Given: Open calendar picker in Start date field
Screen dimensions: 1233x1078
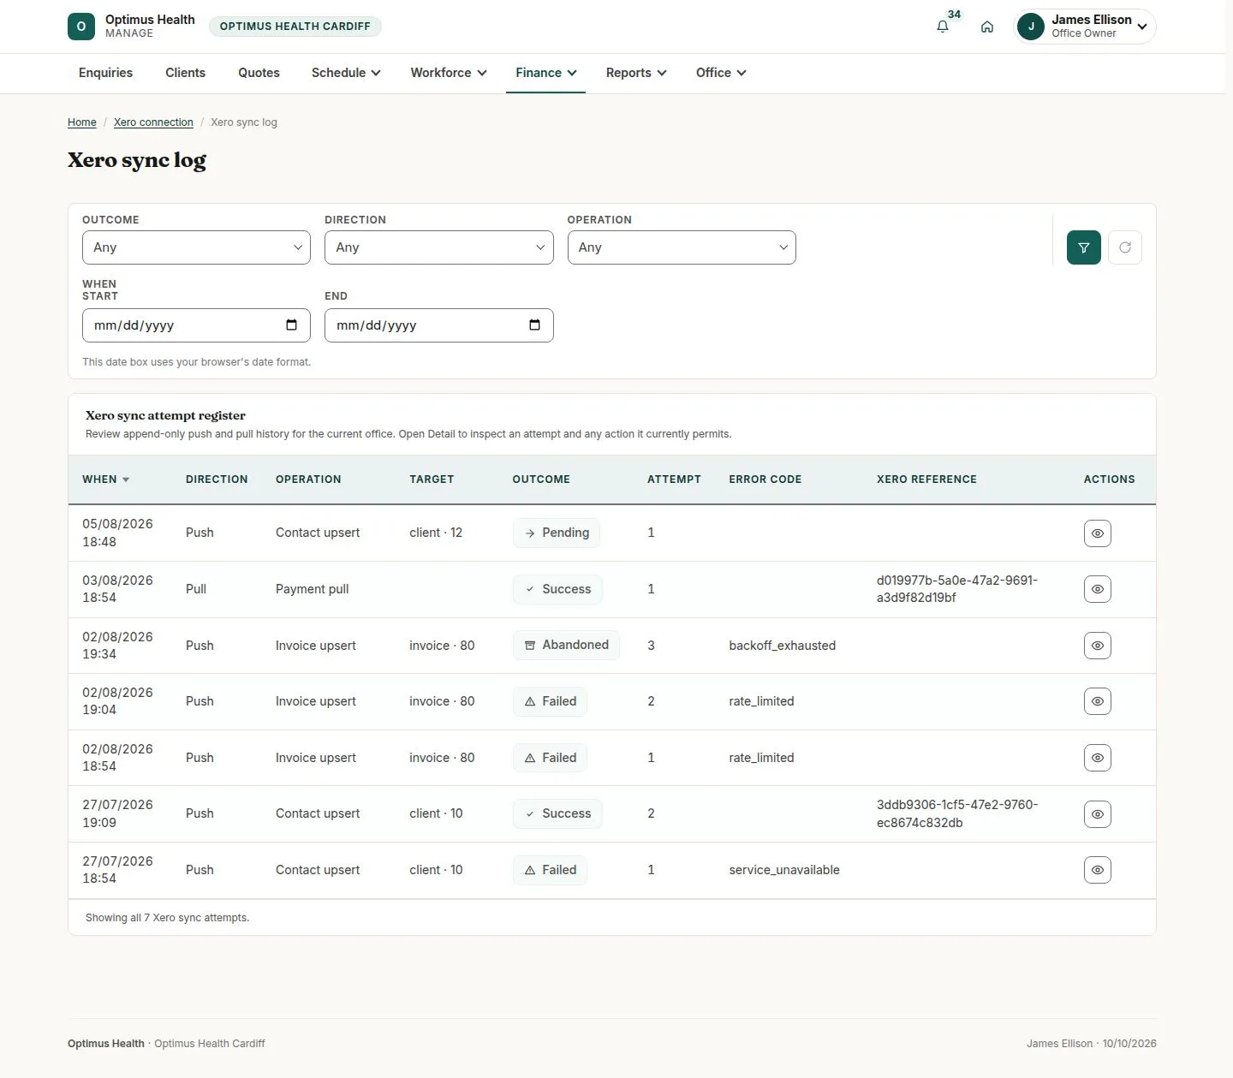Looking at the screenshot, I should 291,325.
